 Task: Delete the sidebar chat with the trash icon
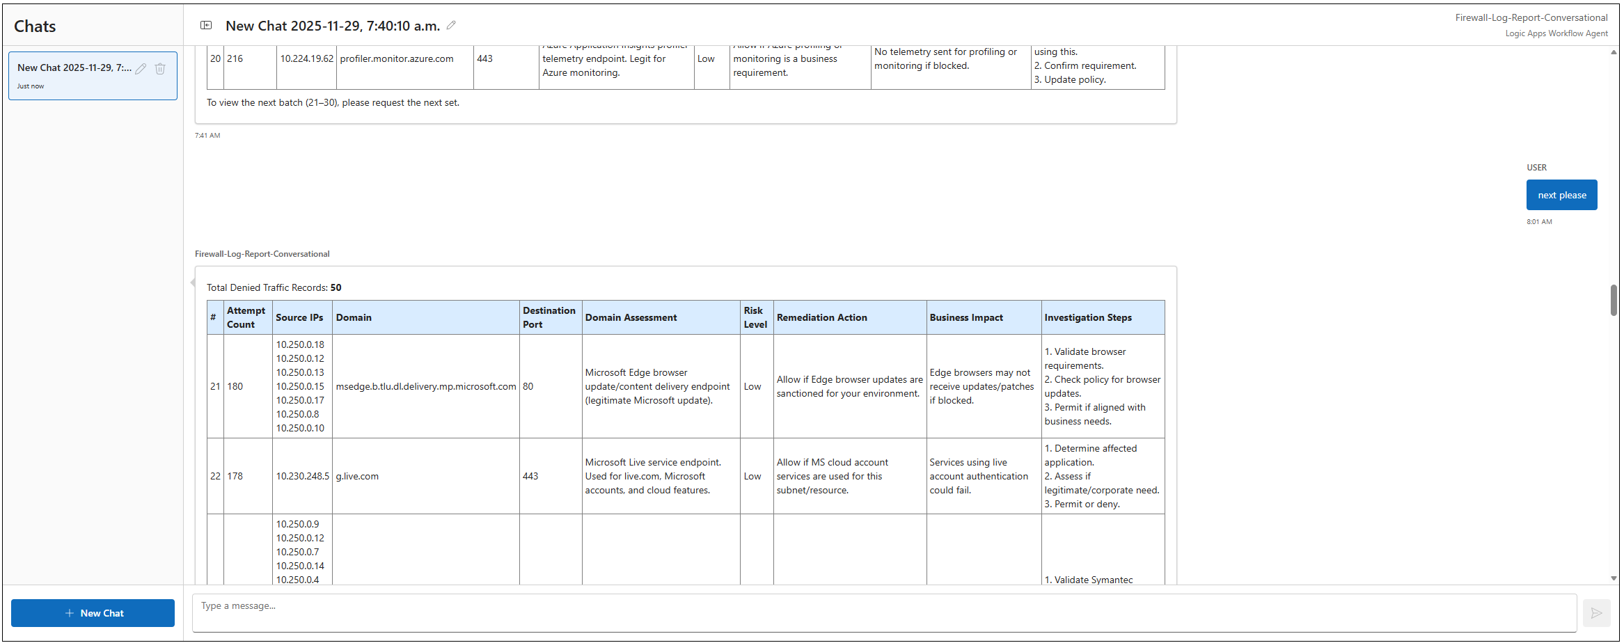pos(160,68)
